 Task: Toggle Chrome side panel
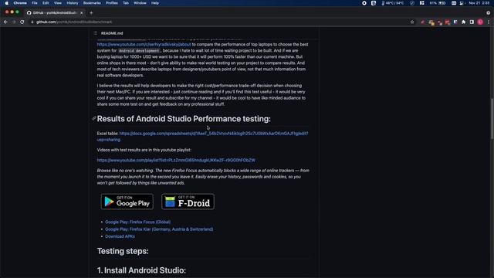(472, 22)
